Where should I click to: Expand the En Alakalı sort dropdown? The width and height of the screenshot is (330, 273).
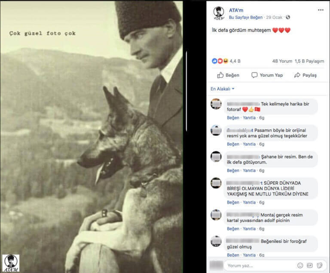[x=223, y=89]
